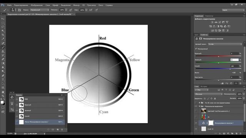Hide the Channel Mixer 2 layer
Viewport: 246px width, 138px height.
click(x=196, y=123)
